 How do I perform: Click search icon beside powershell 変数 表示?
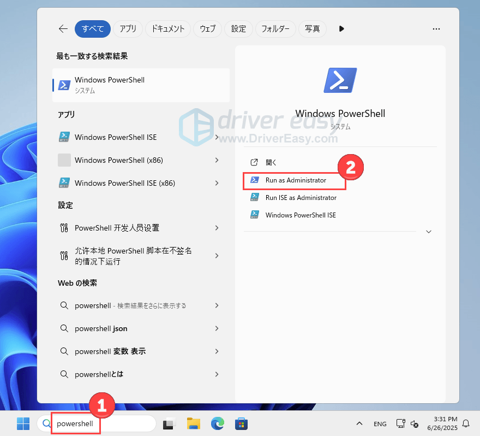[64, 351]
